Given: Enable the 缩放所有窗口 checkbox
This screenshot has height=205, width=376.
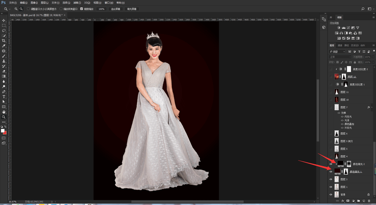Looking at the screenshot, I should pos(61,9).
